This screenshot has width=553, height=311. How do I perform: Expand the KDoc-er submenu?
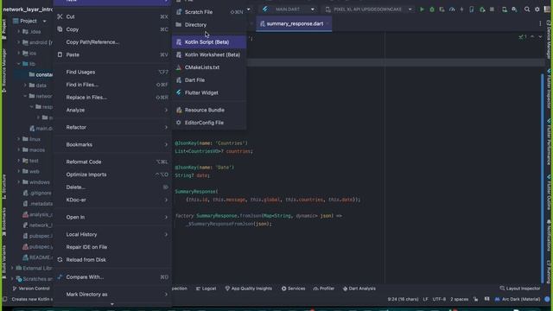click(x=112, y=200)
